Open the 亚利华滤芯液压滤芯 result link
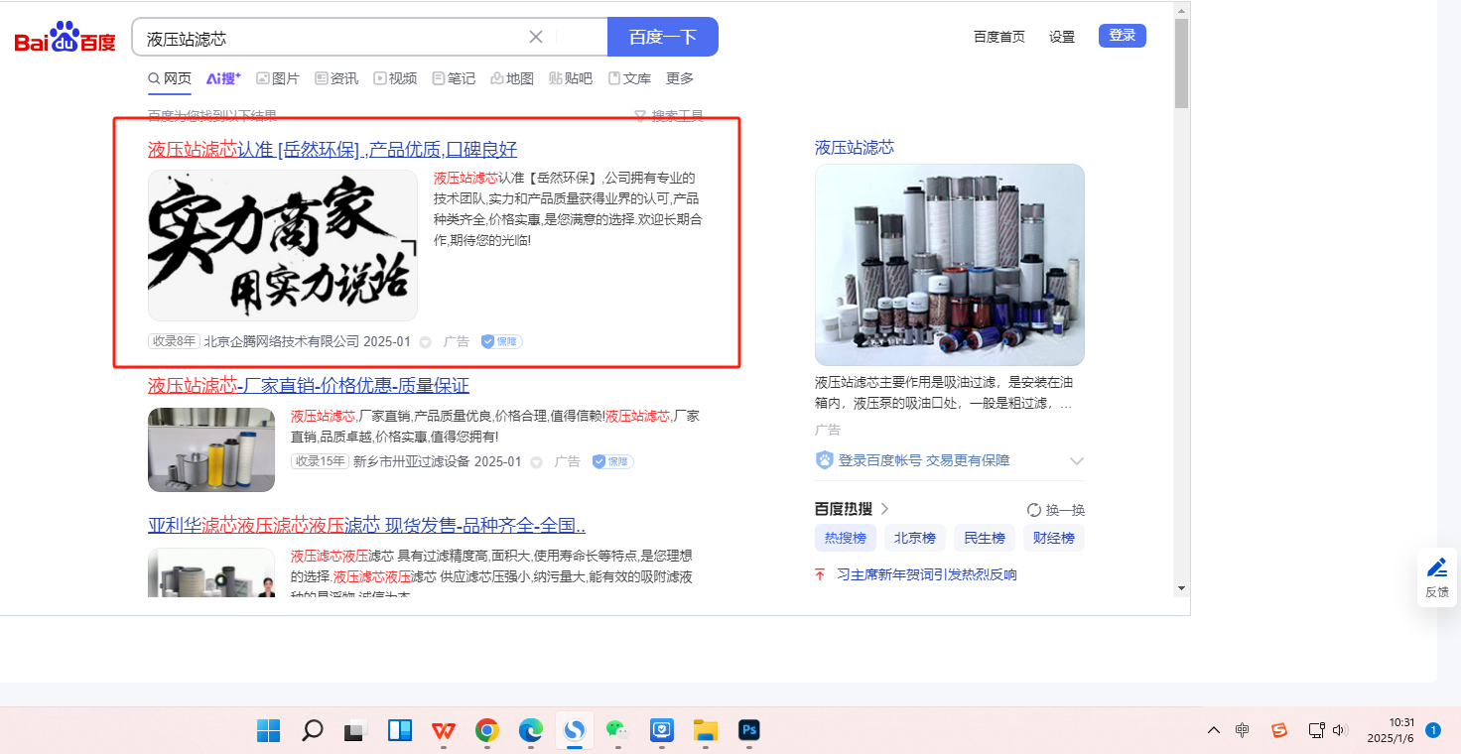Screen dimensions: 1461x754 click(x=366, y=525)
